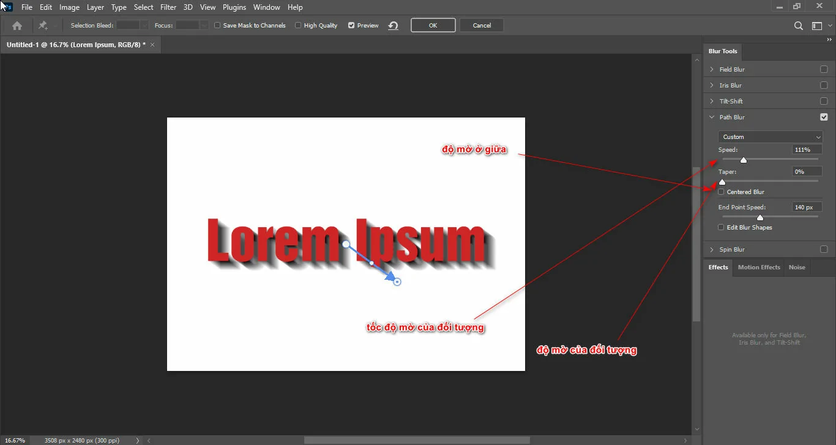Expand the Field Blur section
Viewport: 836px width, 445px height.
click(x=711, y=69)
